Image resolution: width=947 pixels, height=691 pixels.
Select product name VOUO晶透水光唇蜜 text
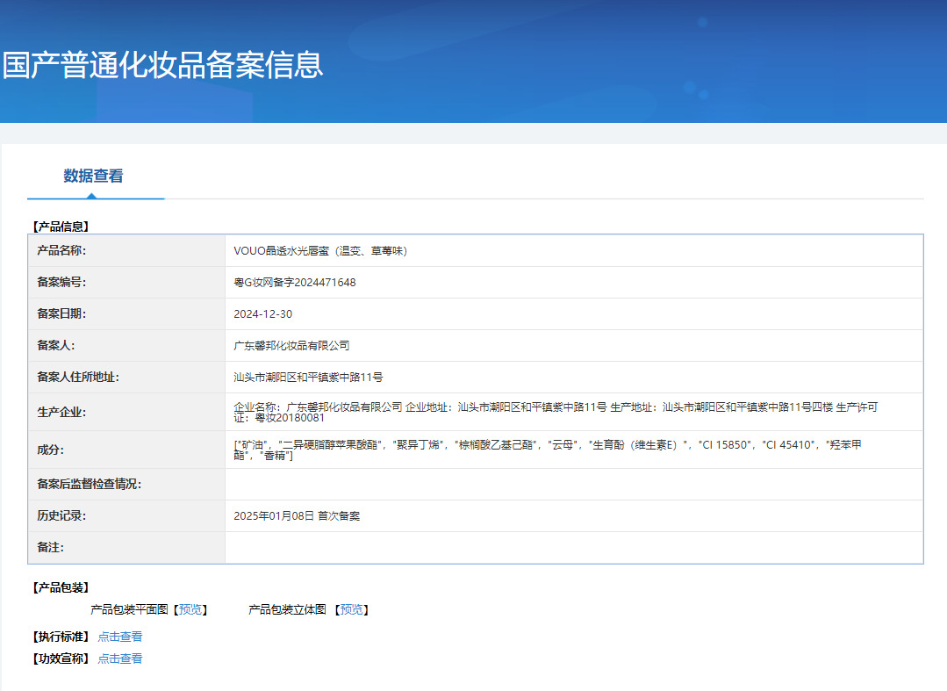(320, 250)
